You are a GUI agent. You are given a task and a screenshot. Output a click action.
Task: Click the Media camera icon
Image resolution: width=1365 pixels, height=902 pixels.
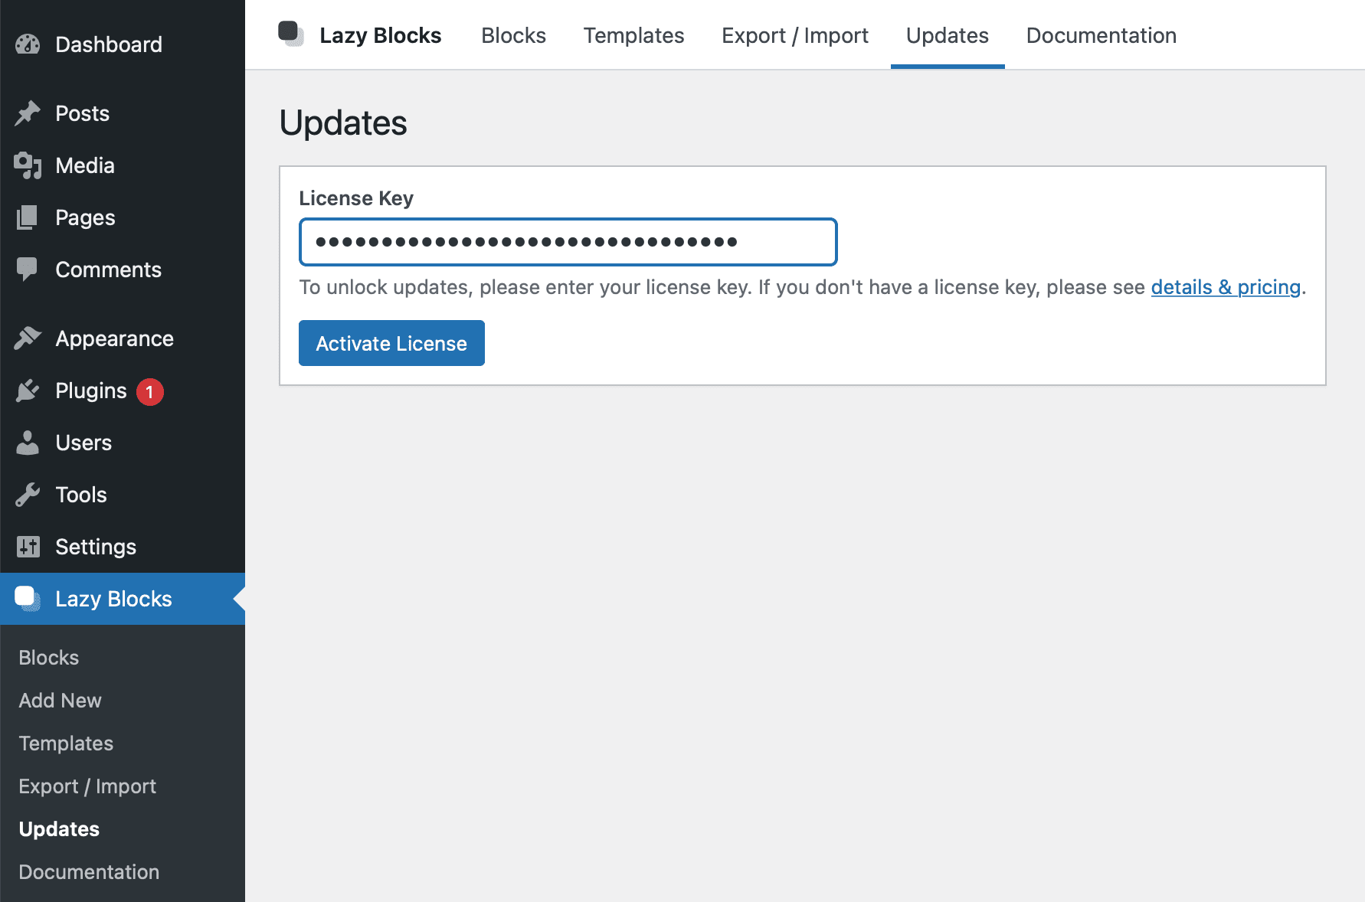[28, 165]
